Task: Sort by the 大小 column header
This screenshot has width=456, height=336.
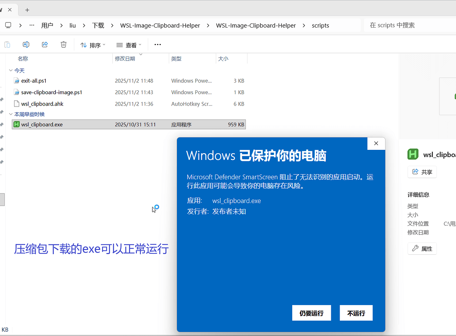Action: click(x=223, y=58)
